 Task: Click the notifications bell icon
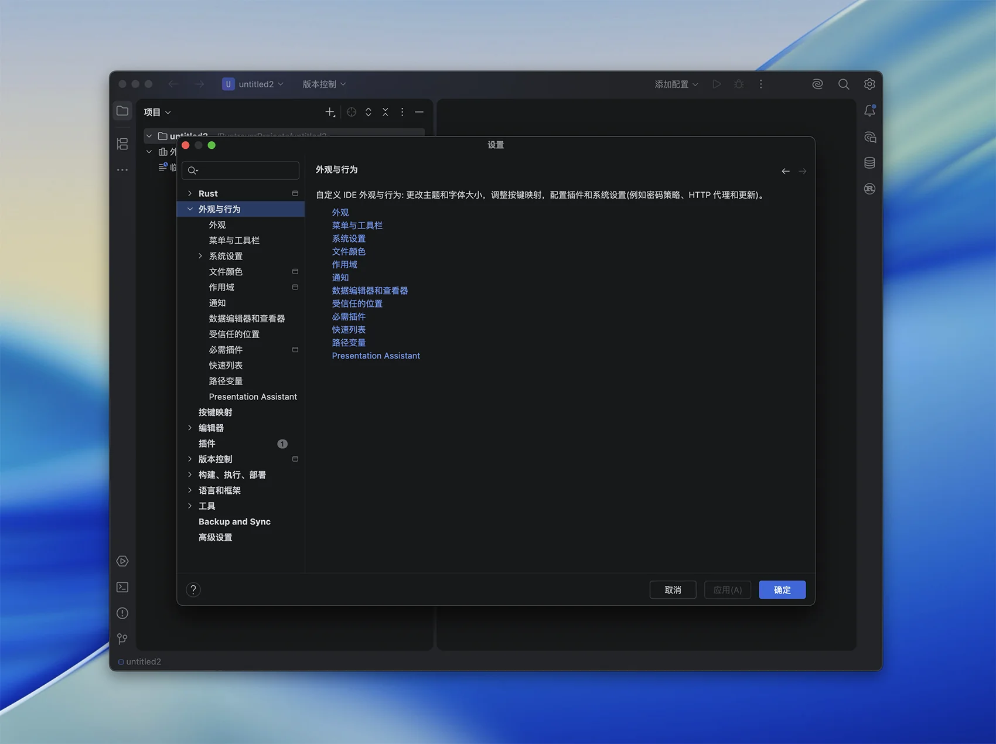(x=869, y=111)
